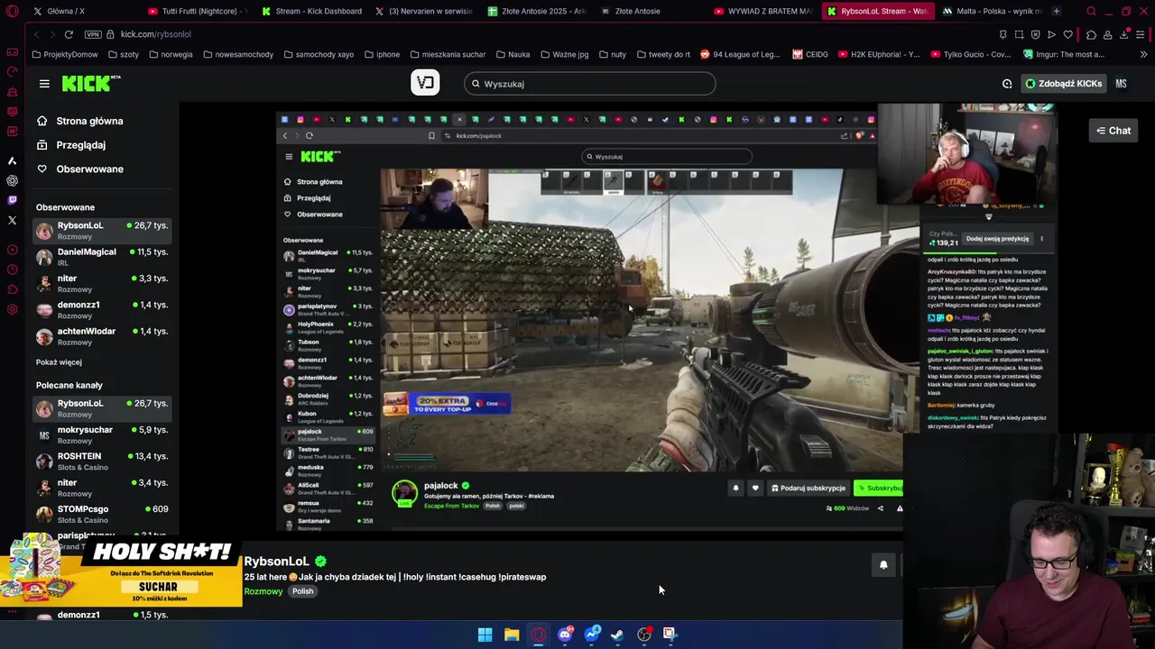
Task: Click the Polish language tag
Action: point(302,591)
